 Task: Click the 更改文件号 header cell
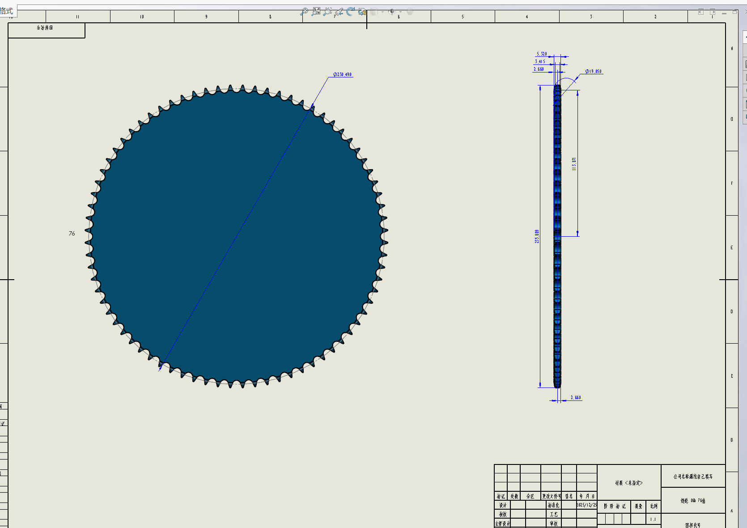pos(551,496)
